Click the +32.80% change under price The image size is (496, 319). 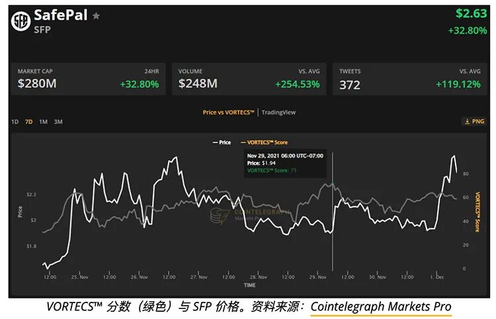[467, 30]
